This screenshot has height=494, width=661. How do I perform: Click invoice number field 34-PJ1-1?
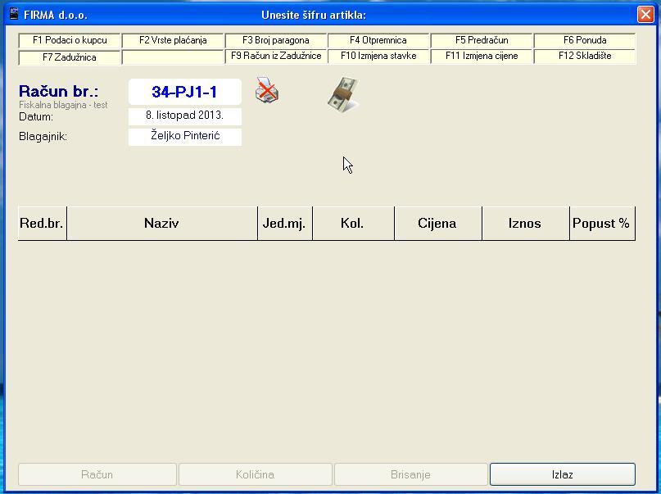[x=184, y=92]
